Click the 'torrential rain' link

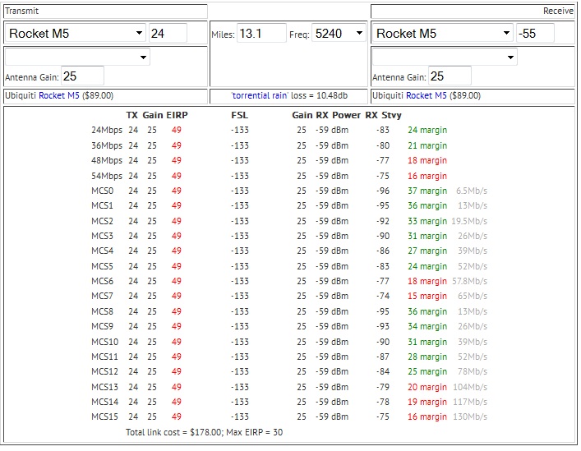(x=261, y=96)
